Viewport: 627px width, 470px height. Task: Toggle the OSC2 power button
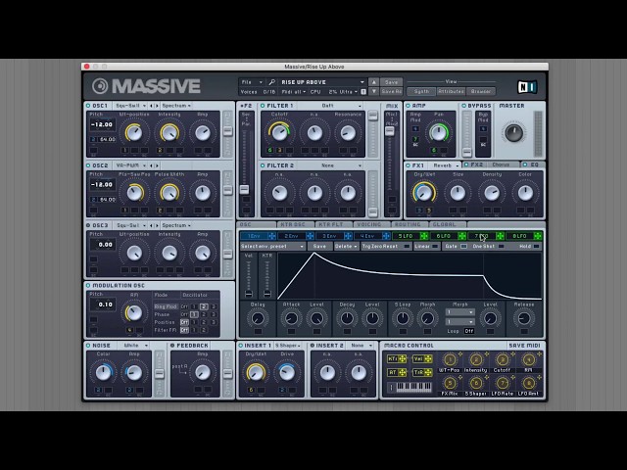[x=88, y=166]
